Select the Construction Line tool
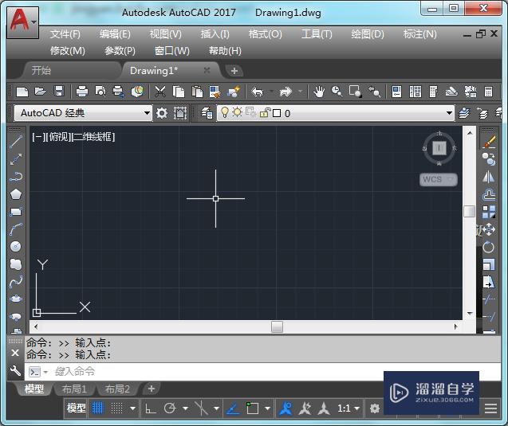Viewport: 508px width, 426px height. (x=16, y=159)
